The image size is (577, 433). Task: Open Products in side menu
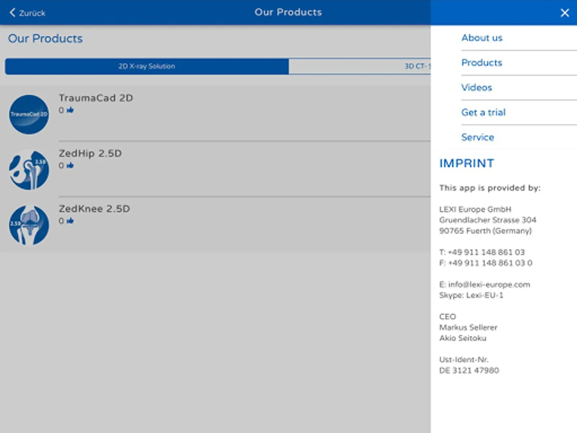(x=481, y=63)
